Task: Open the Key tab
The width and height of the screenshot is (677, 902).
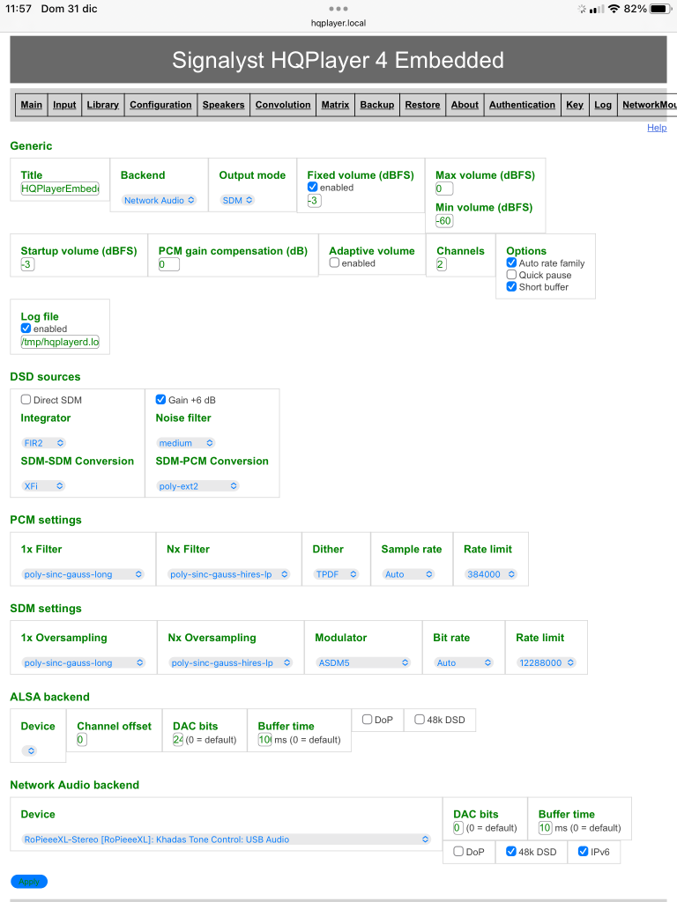Action: [x=575, y=105]
